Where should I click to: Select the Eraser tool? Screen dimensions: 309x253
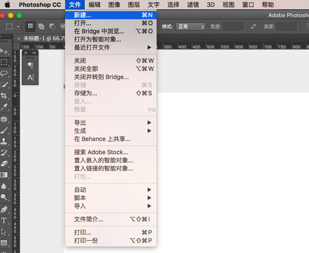tap(4, 164)
